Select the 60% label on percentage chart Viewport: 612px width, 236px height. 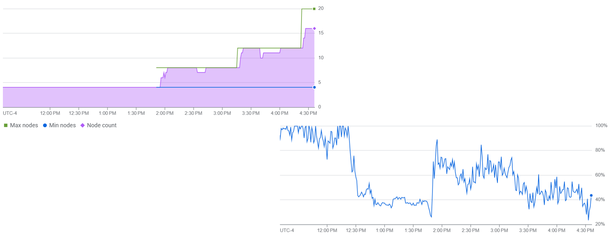[x=600, y=175]
